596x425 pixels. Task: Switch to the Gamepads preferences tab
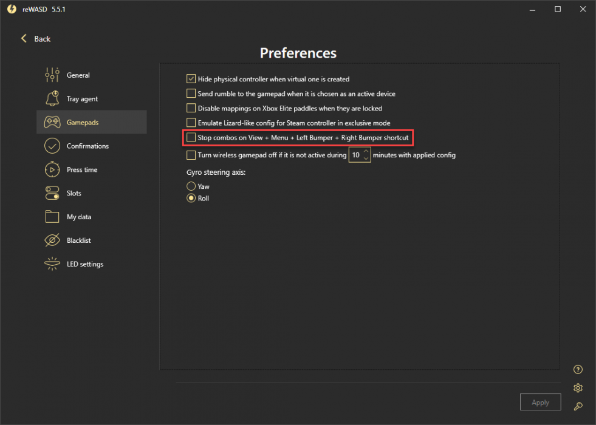[x=92, y=122]
